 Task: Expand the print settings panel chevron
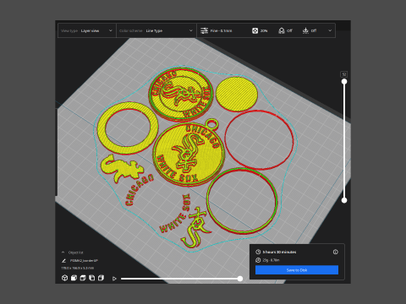pos(330,30)
